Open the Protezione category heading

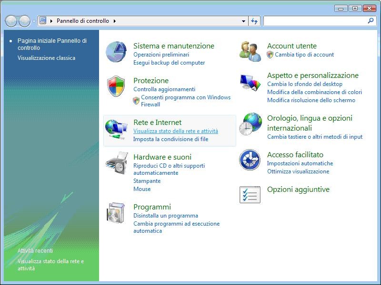(151, 80)
